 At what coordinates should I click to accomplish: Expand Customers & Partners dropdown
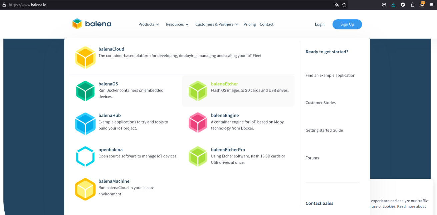click(x=216, y=24)
